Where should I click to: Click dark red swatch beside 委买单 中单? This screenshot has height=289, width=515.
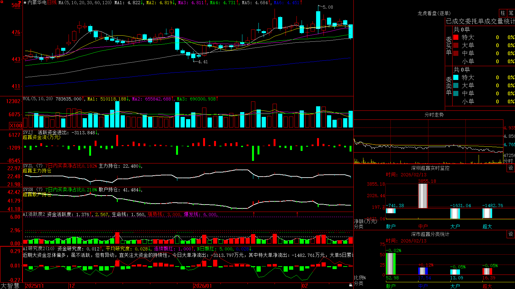coord(456,53)
